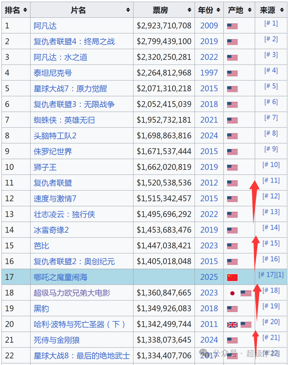
Task: Click the sort arrows in the 票房 header
Action: [189, 10]
